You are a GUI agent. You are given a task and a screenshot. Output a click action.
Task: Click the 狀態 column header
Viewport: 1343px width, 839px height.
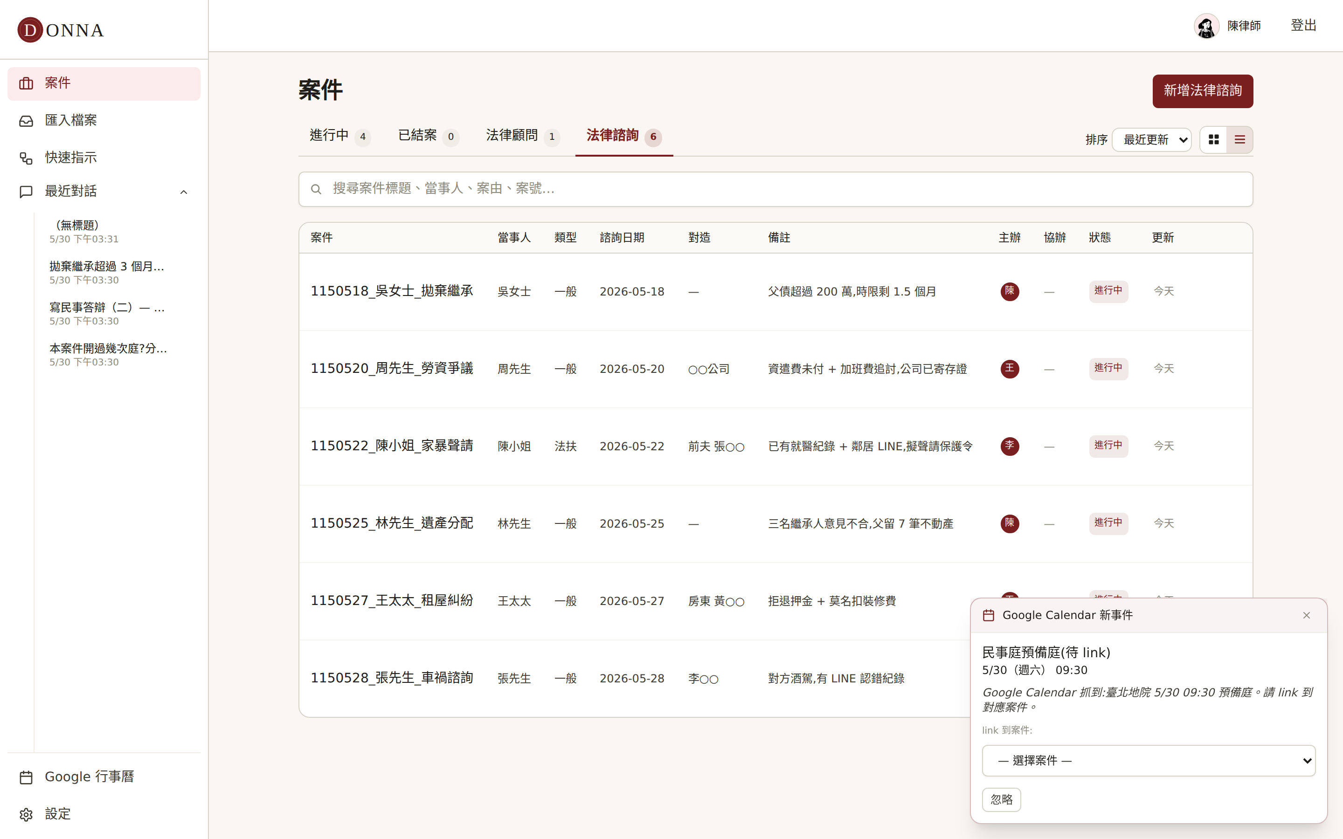point(1100,238)
